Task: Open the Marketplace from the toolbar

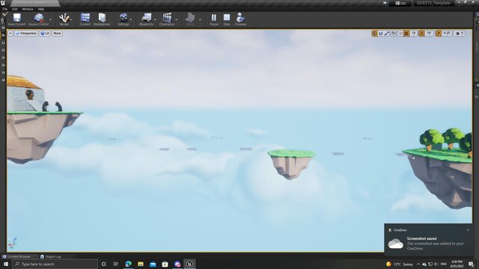Action: click(x=102, y=19)
